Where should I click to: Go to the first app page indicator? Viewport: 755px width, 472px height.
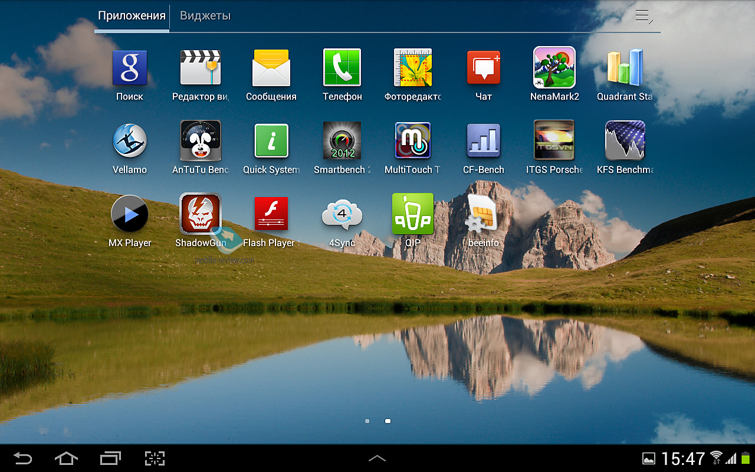pyautogui.click(x=367, y=421)
